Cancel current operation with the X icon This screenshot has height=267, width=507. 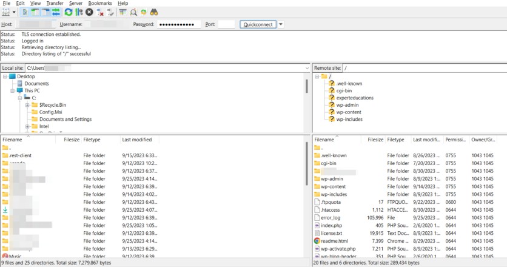click(90, 12)
